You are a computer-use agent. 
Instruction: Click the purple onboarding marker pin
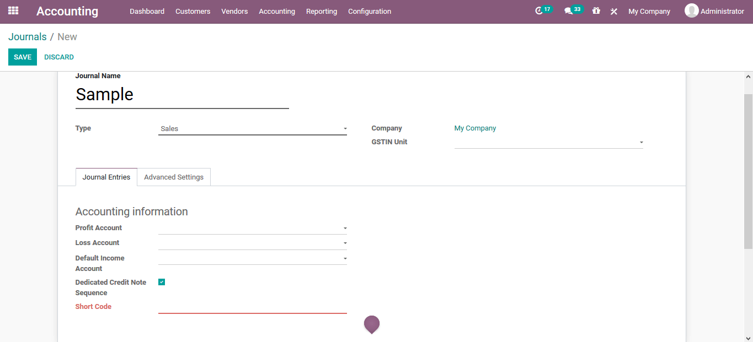point(371,324)
